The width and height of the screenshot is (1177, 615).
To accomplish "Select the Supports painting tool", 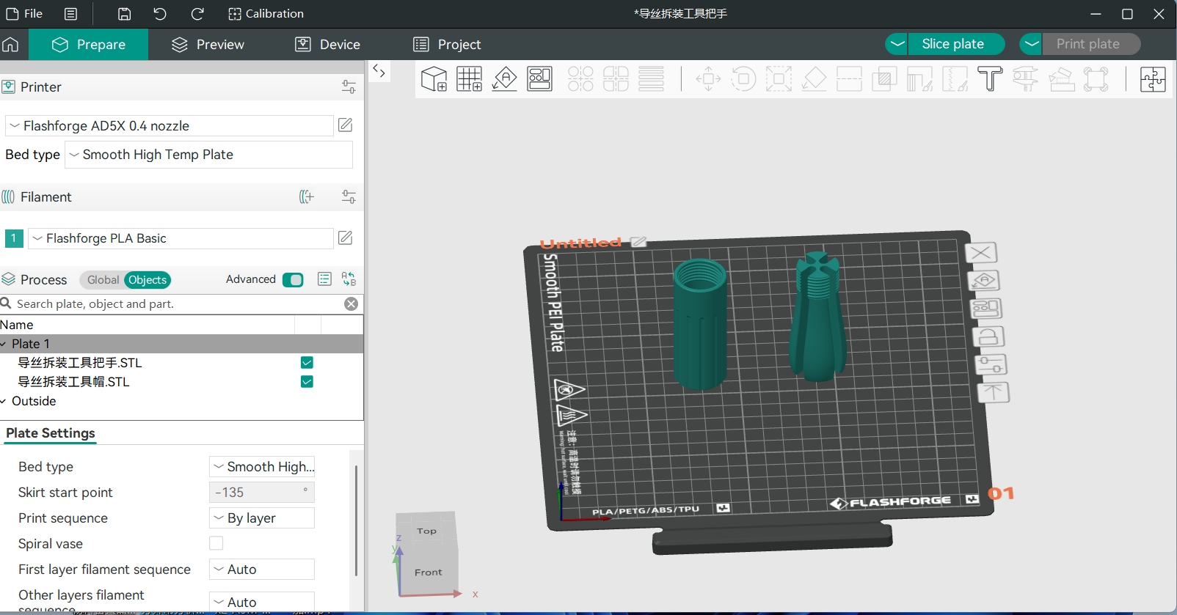I will point(919,78).
